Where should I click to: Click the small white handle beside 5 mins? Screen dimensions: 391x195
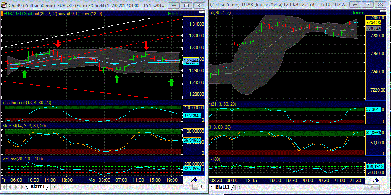(383, 11)
